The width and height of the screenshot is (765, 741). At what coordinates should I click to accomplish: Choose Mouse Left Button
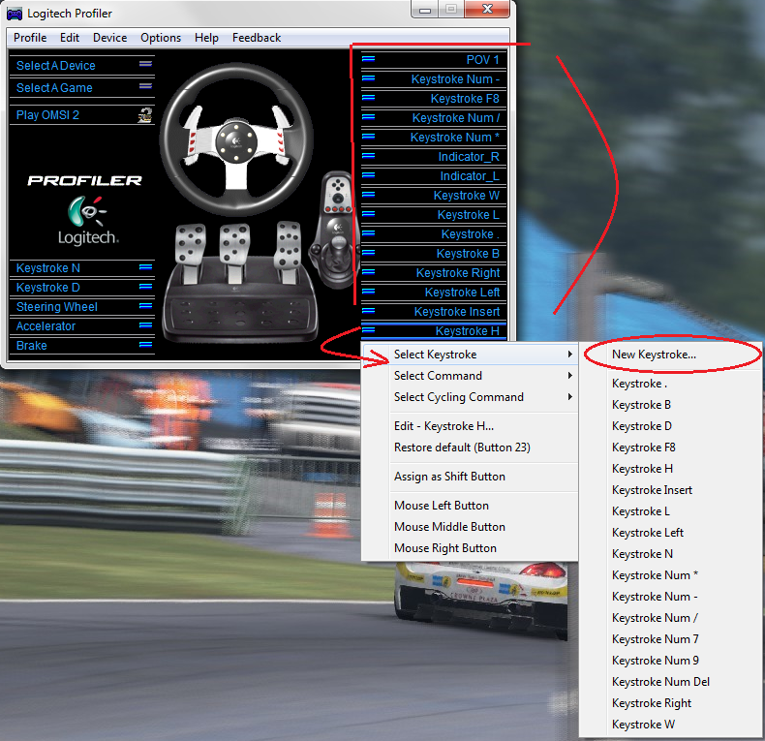pyautogui.click(x=470, y=506)
